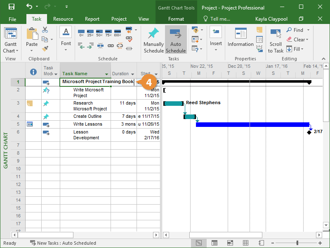Open the Resource ribbon tab
Image resolution: width=330 pixels, height=248 pixels.
point(63,19)
